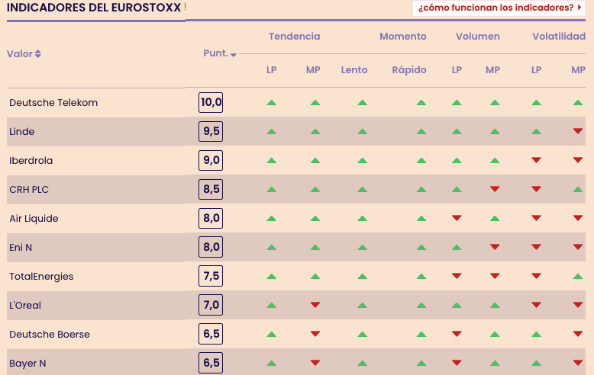
Task: Click the Momento Rápido column header
Action: [x=409, y=70]
